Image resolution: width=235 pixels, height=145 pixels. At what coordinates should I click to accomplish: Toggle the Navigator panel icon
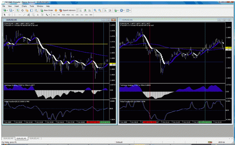pos(27,11)
